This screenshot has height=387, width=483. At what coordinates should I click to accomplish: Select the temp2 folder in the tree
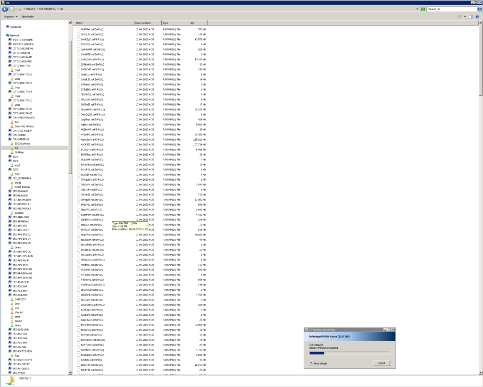(x=18, y=321)
